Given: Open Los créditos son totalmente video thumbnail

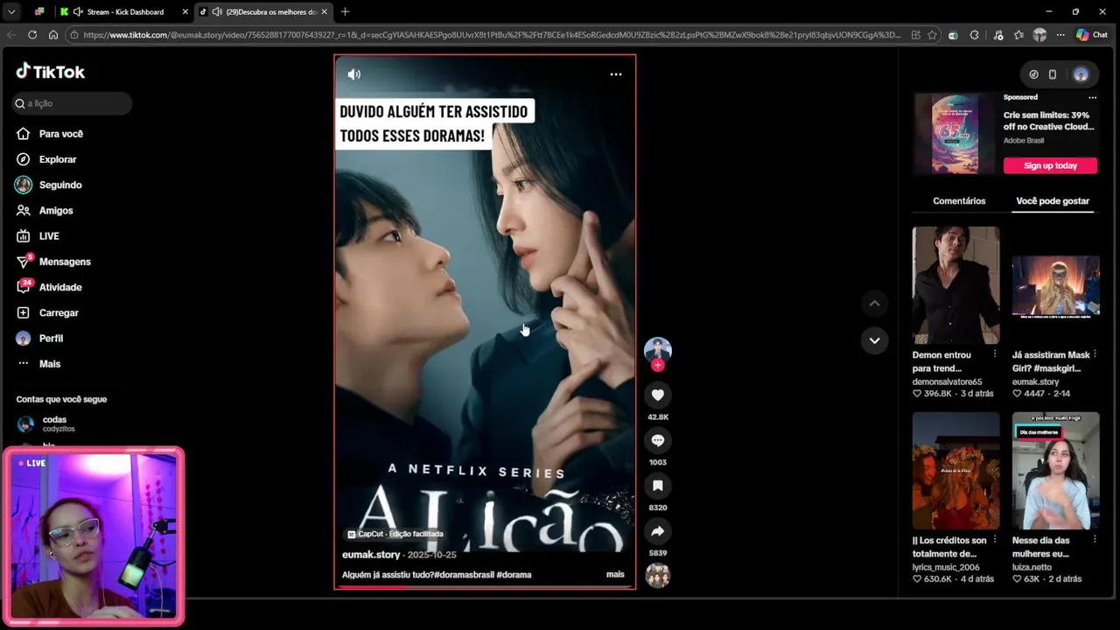Looking at the screenshot, I should (x=955, y=471).
